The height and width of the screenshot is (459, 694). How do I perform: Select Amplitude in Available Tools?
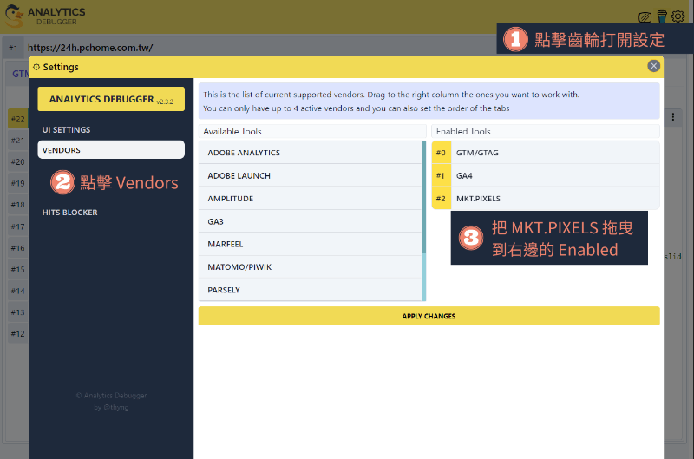point(310,199)
